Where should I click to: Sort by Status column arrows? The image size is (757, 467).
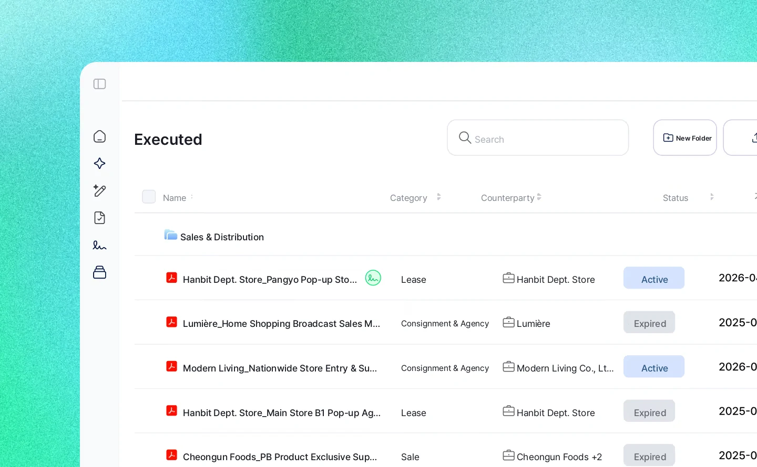712,197
